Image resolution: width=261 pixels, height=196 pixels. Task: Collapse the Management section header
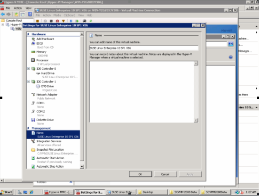pos(28,128)
